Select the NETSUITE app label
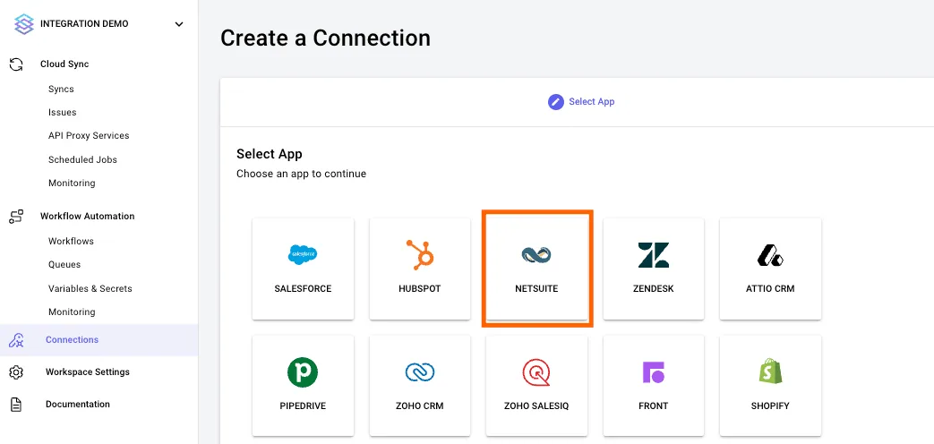Image resolution: width=934 pixels, height=444 pixels. [x=536, y=288]
